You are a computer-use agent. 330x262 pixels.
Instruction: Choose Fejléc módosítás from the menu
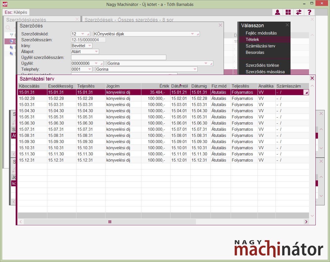(x=261, y=33)
